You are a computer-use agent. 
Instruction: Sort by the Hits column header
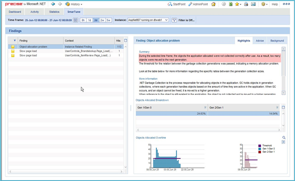tap(118, 40)
